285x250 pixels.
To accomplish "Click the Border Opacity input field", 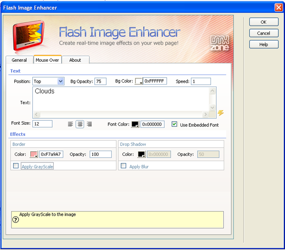I will click(101, 154).
